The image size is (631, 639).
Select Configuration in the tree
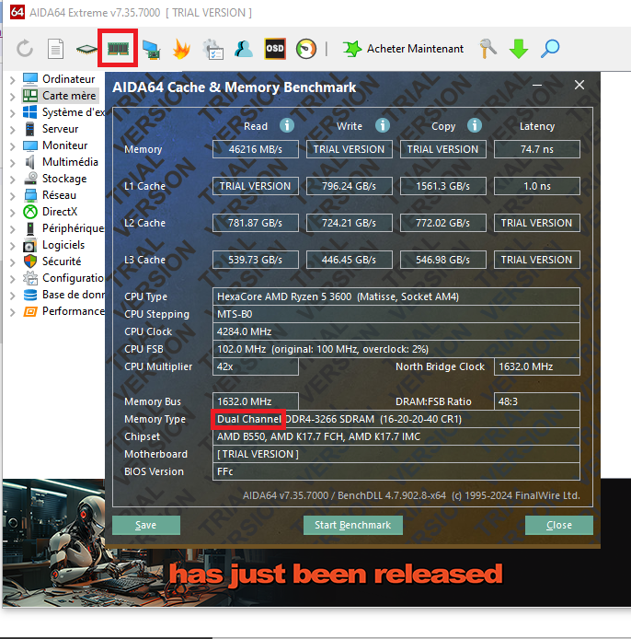[74, 278]
